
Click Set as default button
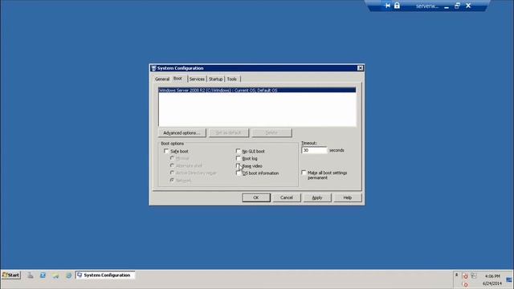(x=228, y=132)
